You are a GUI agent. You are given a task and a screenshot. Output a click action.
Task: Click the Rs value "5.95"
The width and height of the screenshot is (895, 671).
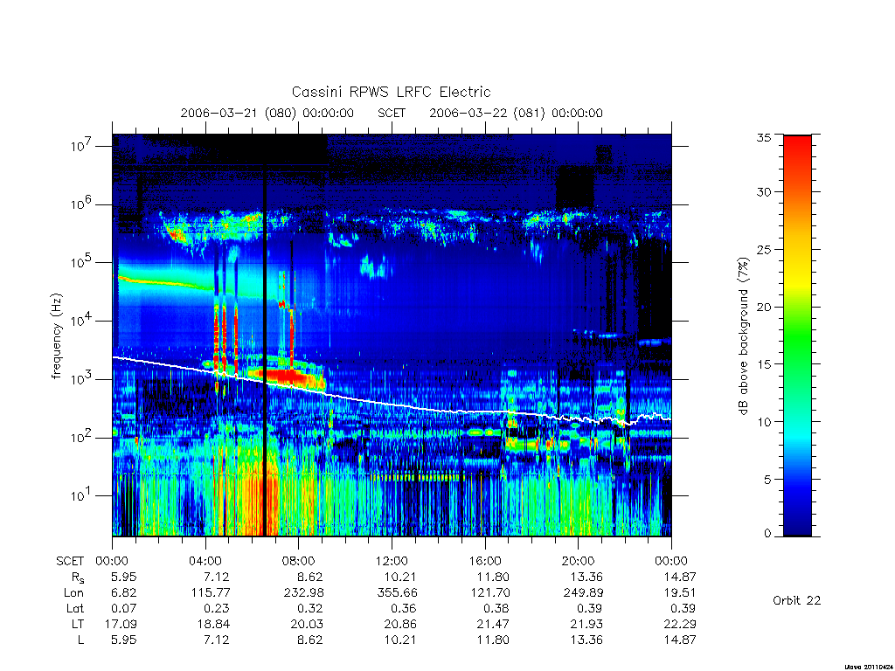click(123, 577)
